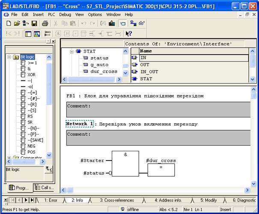Click the Network 1 comment field
The width and height of the screenshot is (259, 214).
pyautogui.click(x=158, y=138)
